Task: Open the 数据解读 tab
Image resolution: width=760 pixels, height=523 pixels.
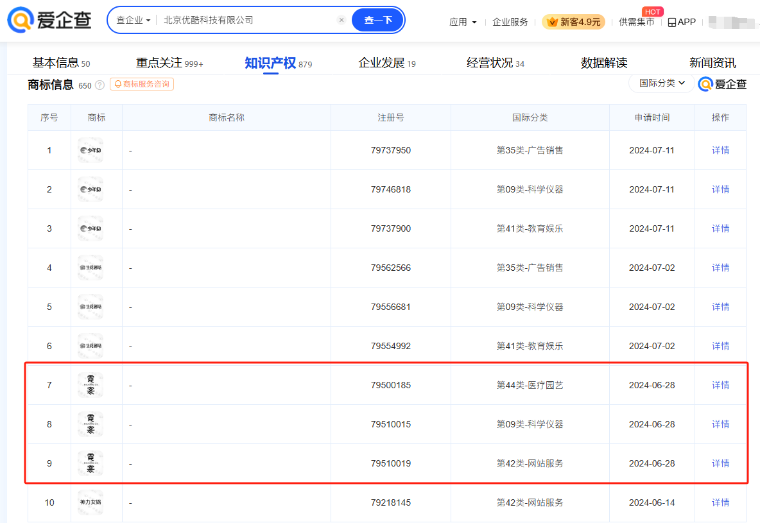Action: point(604,63)
